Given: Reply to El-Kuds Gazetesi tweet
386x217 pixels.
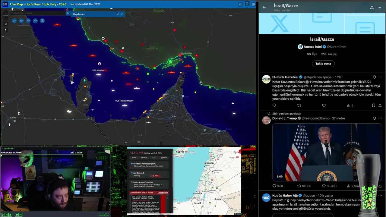Looking at the screenshot, I should point(274,105).
